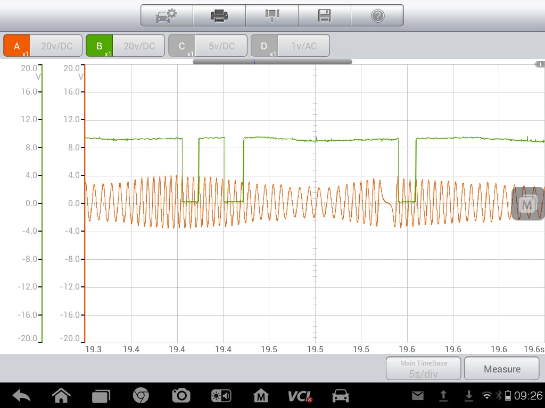Change Main TimeBase 5s/div setting

(423, 368)
